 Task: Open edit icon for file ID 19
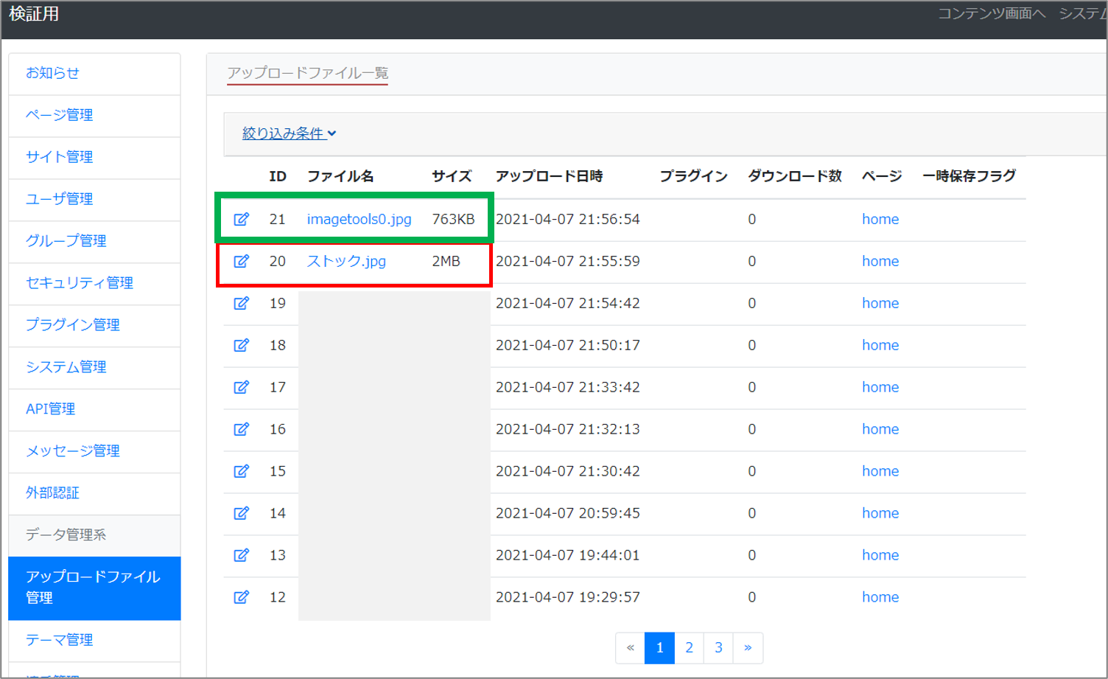[241, 303]
